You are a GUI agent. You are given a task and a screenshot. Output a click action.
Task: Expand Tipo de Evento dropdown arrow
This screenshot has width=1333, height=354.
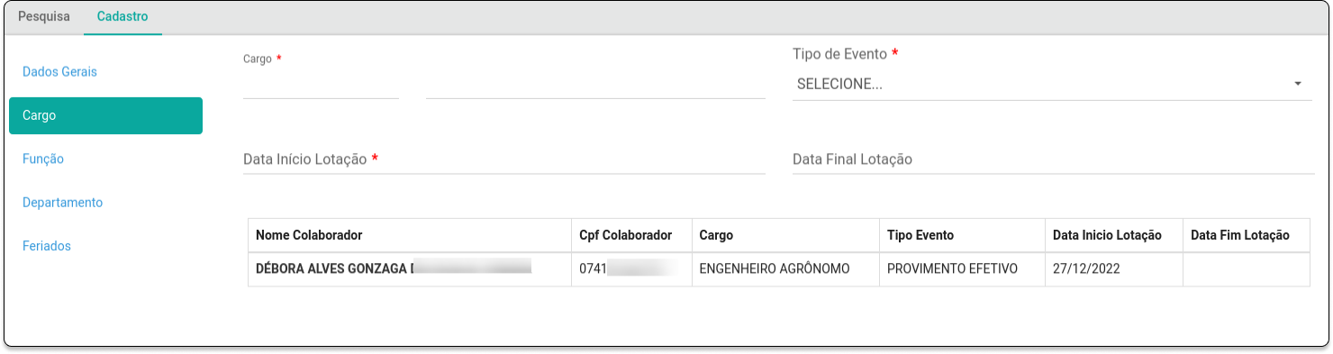pos(1298,84)
